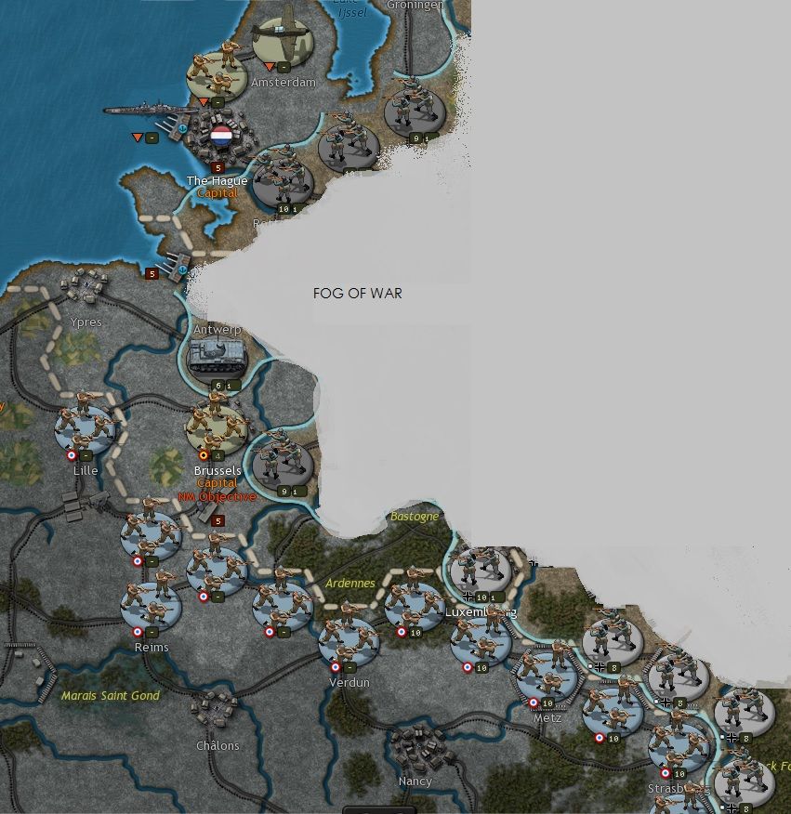Click the Marais Saint Gond label

coord(111,696)
